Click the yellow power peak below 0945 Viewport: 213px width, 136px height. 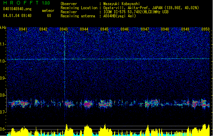[x=105, y=130]
